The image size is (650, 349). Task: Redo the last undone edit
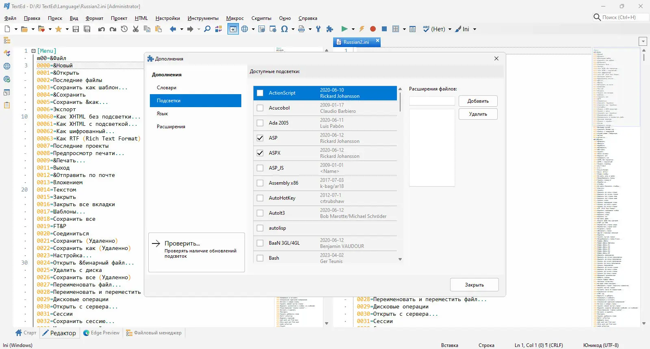pos(113,29)
